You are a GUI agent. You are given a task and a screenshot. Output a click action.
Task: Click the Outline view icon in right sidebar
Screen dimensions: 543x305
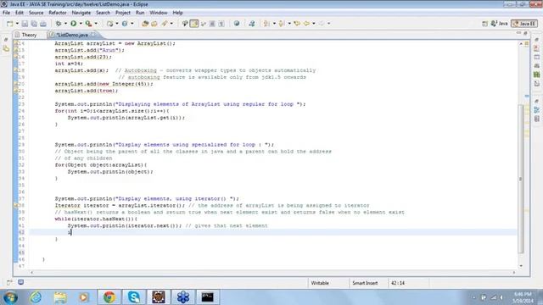(536, 110)
